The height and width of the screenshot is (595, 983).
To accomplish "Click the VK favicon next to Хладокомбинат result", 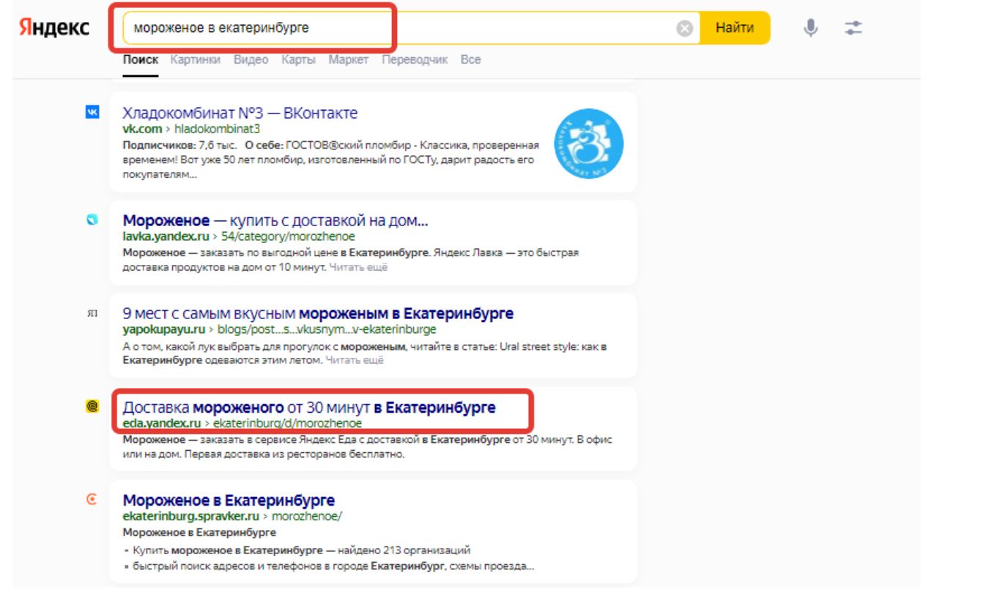I will point(92,112).
